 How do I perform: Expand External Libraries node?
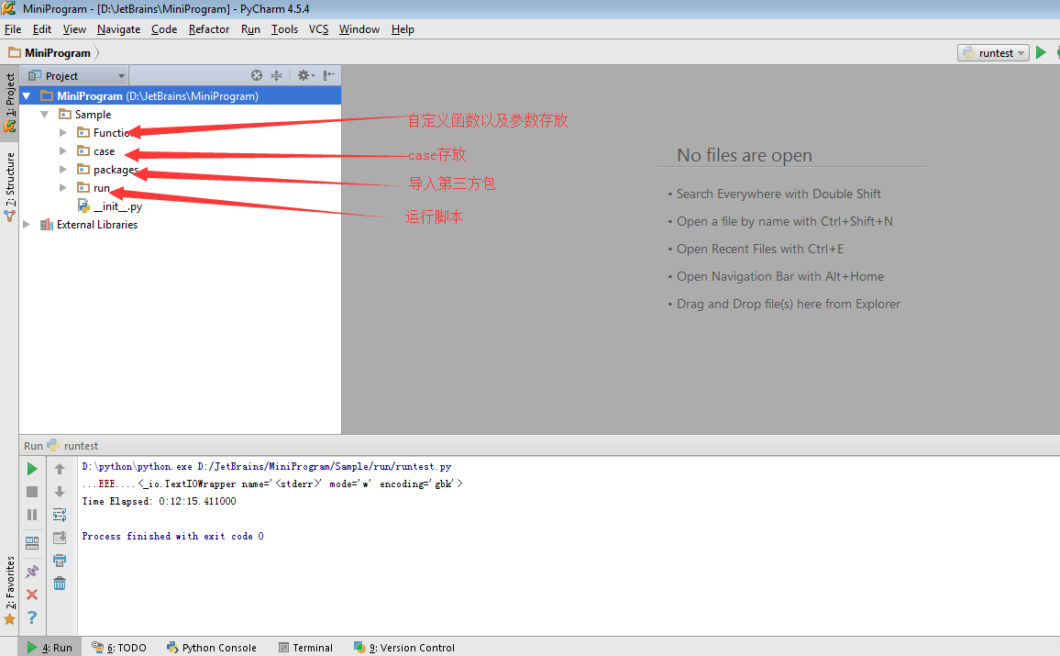click(27, 225)
